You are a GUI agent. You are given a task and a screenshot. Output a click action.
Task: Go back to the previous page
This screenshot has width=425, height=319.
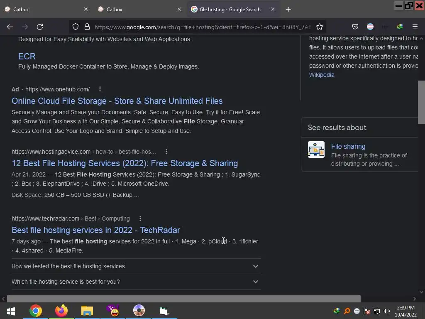pyautogui.click(x=10, y=27)
